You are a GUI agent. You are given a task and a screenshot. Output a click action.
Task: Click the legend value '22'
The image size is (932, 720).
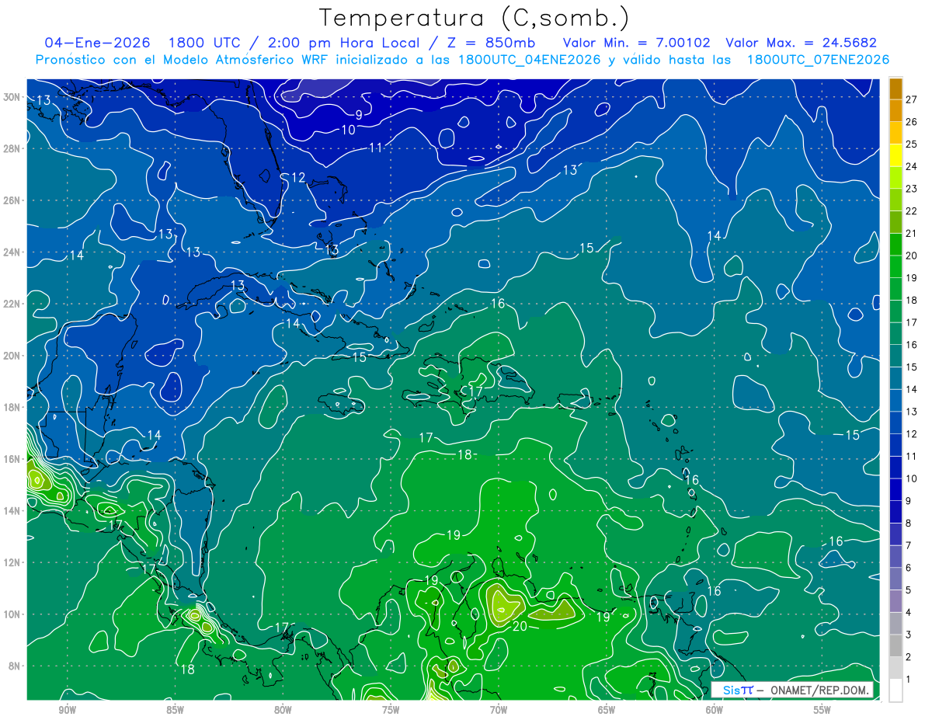(911, 211)
